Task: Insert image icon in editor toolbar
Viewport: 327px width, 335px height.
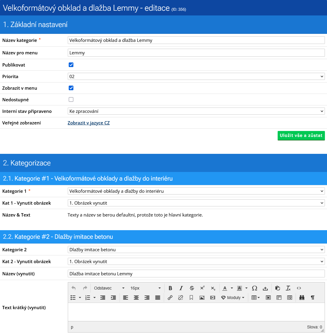Action: tap(202, 298)
